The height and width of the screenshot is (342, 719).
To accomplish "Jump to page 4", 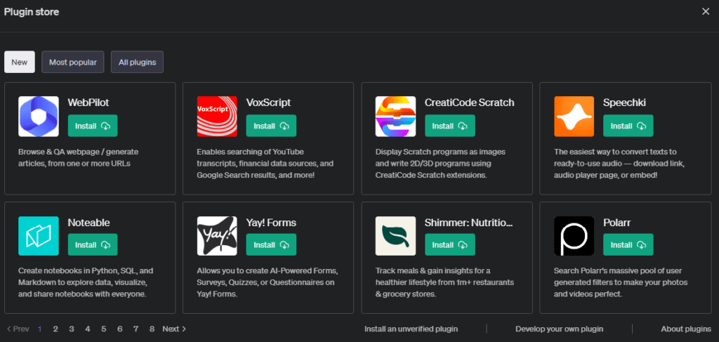I will [x=88, y=329].
